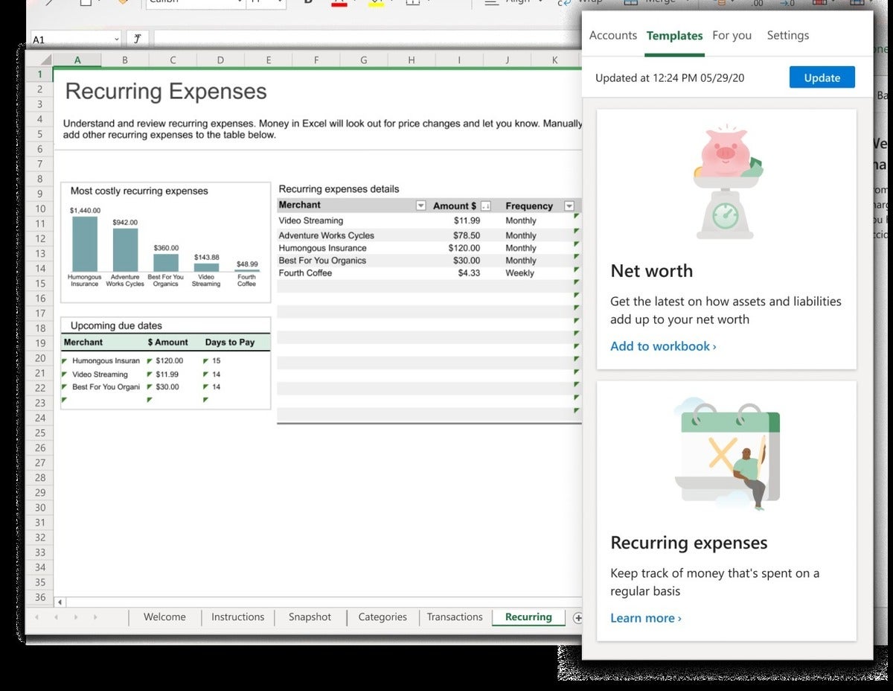The image size is (893, 691).
Task: Switch to the Instructions sheet tab
Action: tap(237, 617)
